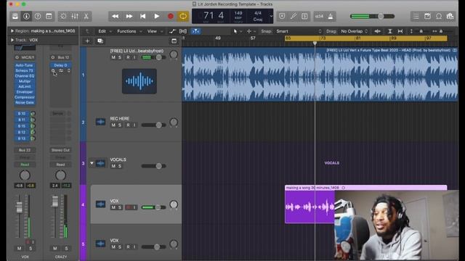Open the Bus 22 output slot

(x=24, y=150)
